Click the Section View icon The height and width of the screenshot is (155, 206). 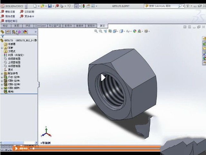110,31
